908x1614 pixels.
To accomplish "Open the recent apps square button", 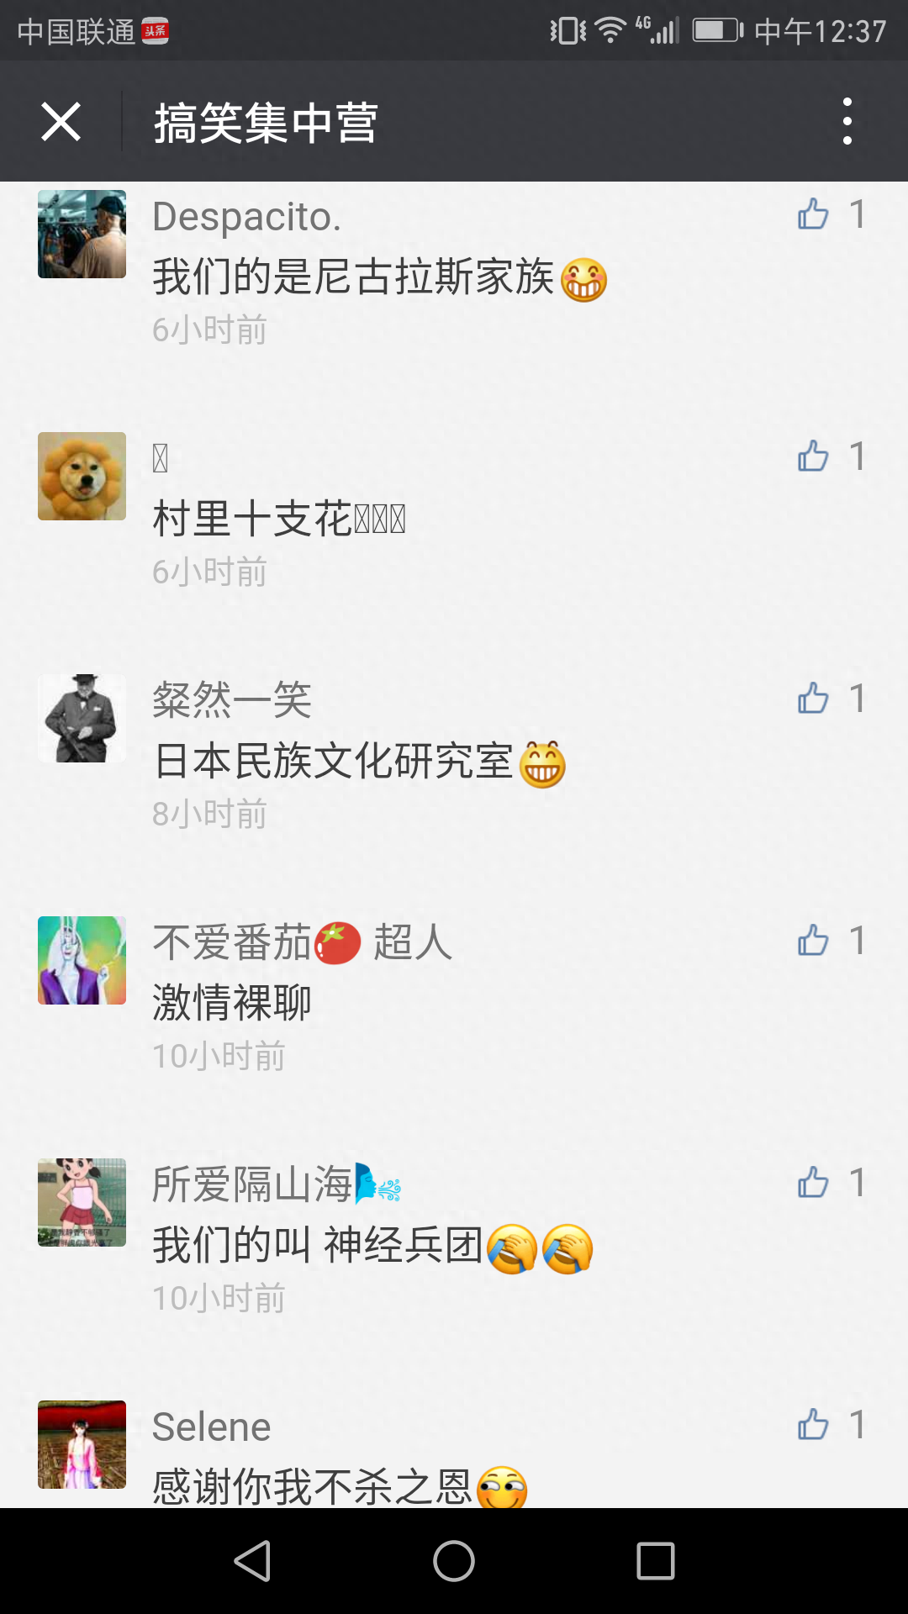I will click(656, 1561).
